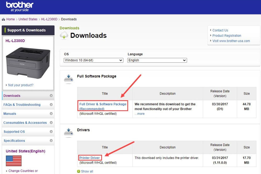Open the Contact Us link
Screen dimensions: 261x174
(220, 30)
